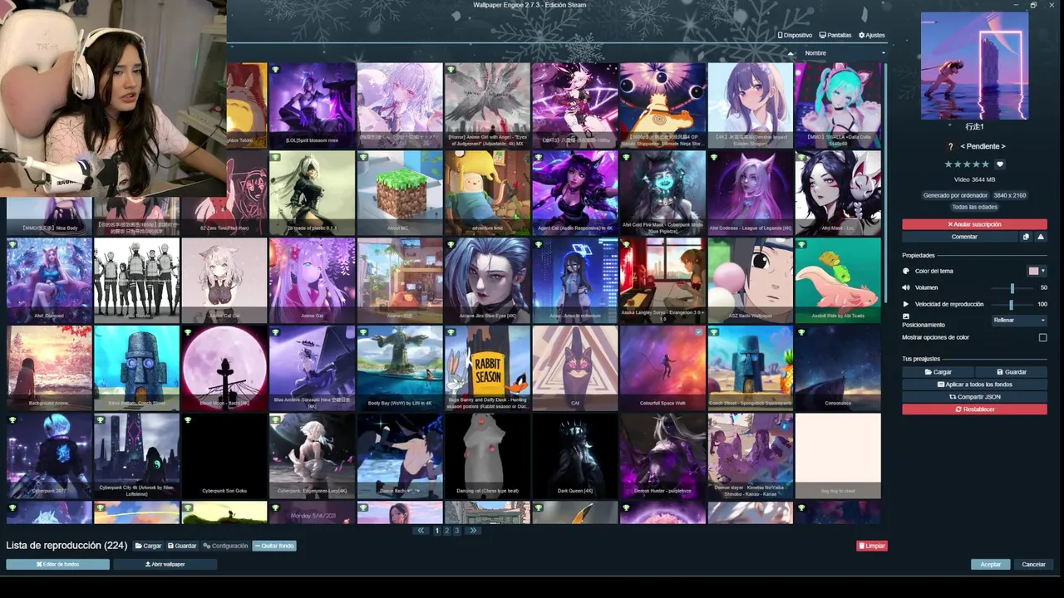Click trophy badge on Ahri Diamond wallpaper
Viewport: 1064px width, 598px height.
(12, 245)
